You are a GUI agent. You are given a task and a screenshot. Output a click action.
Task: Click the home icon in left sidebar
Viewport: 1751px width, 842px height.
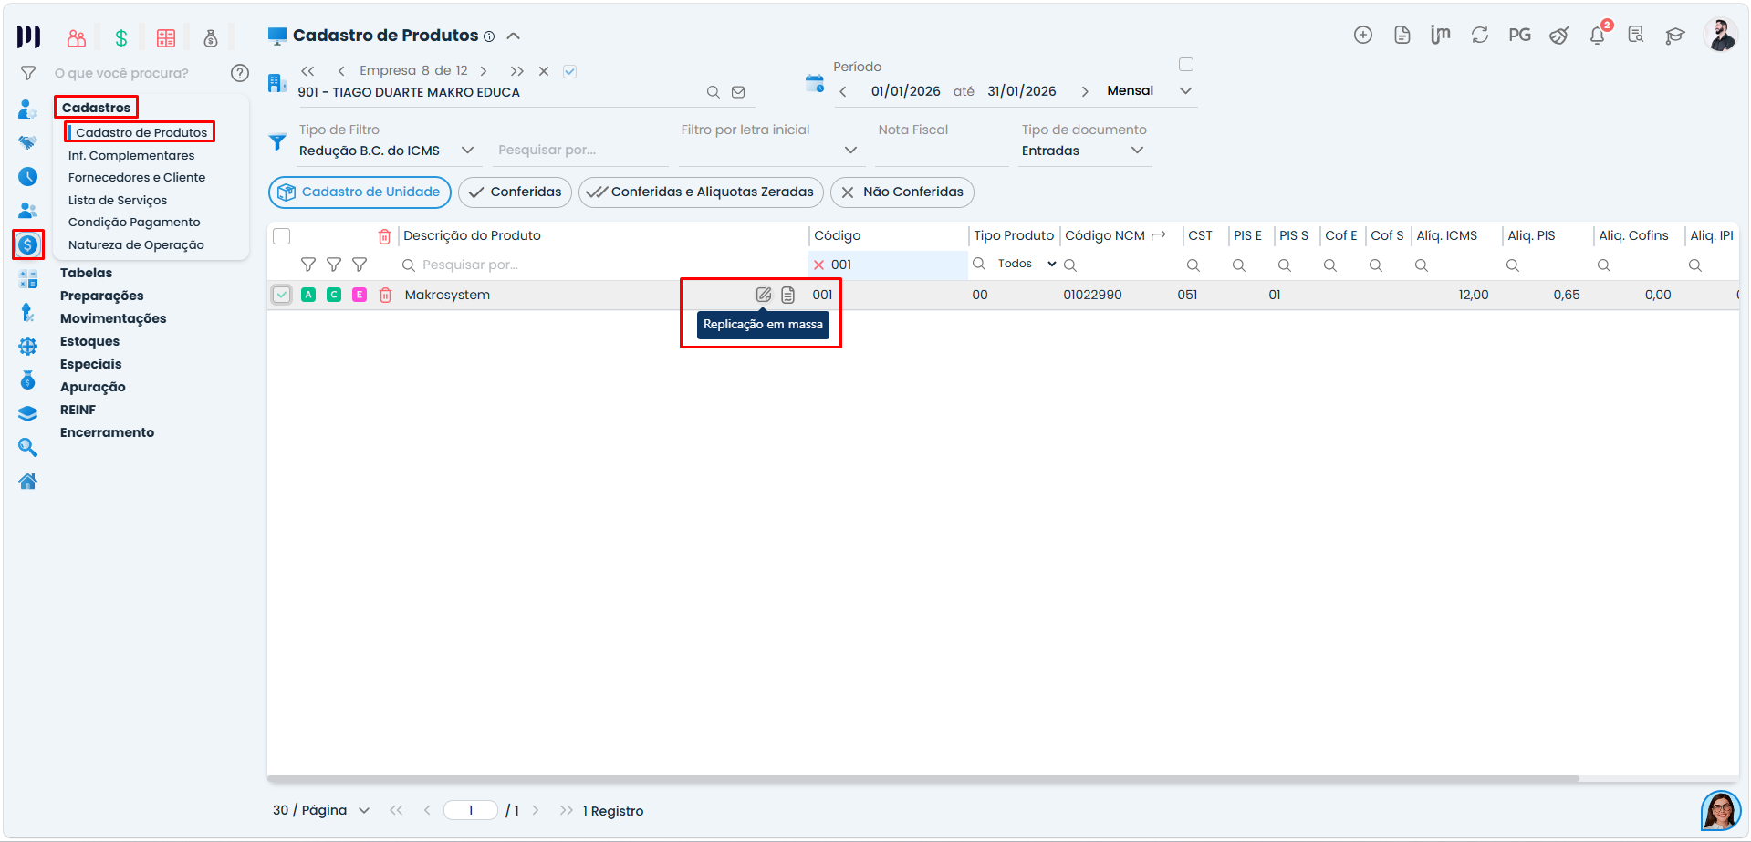click(x=28, y=482)
